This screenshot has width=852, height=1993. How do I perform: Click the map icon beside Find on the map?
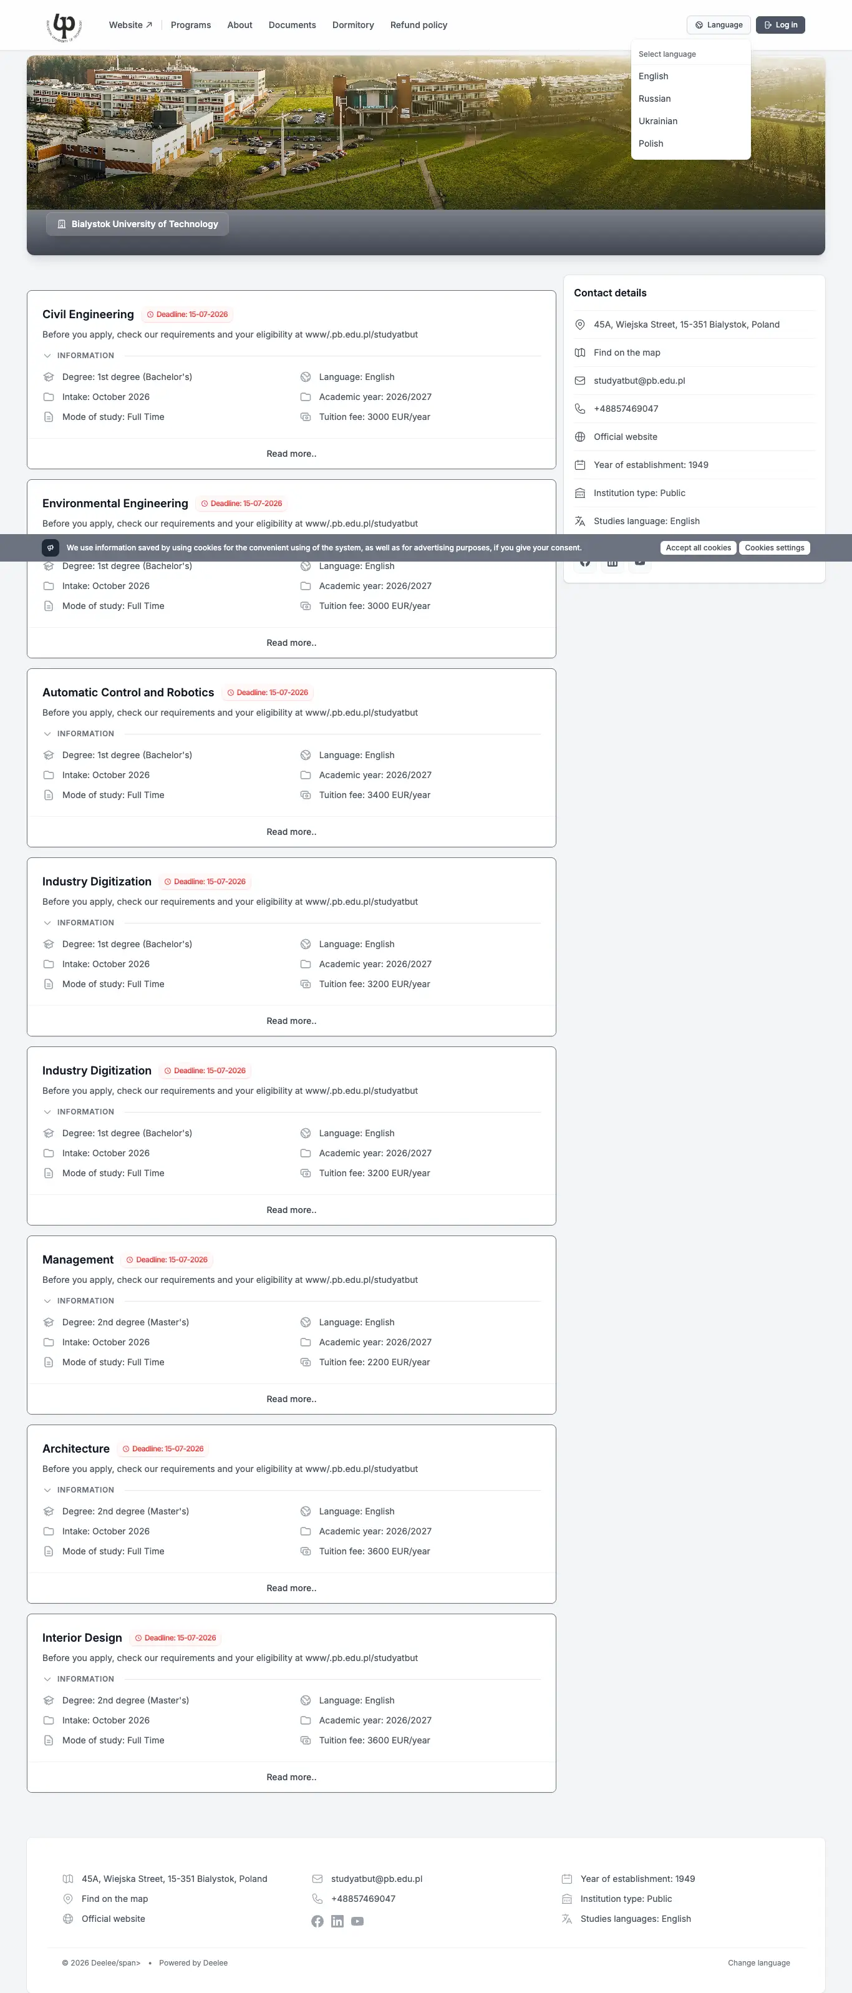[580, 353]
